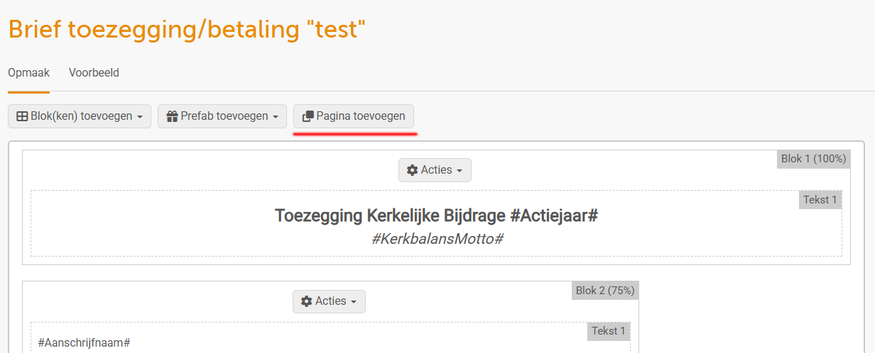Click the Toezegging Kerkelijke Bijdrage heading text
Image resolution: width=875 pixels, height=353 pixels.
click(436, 216)
